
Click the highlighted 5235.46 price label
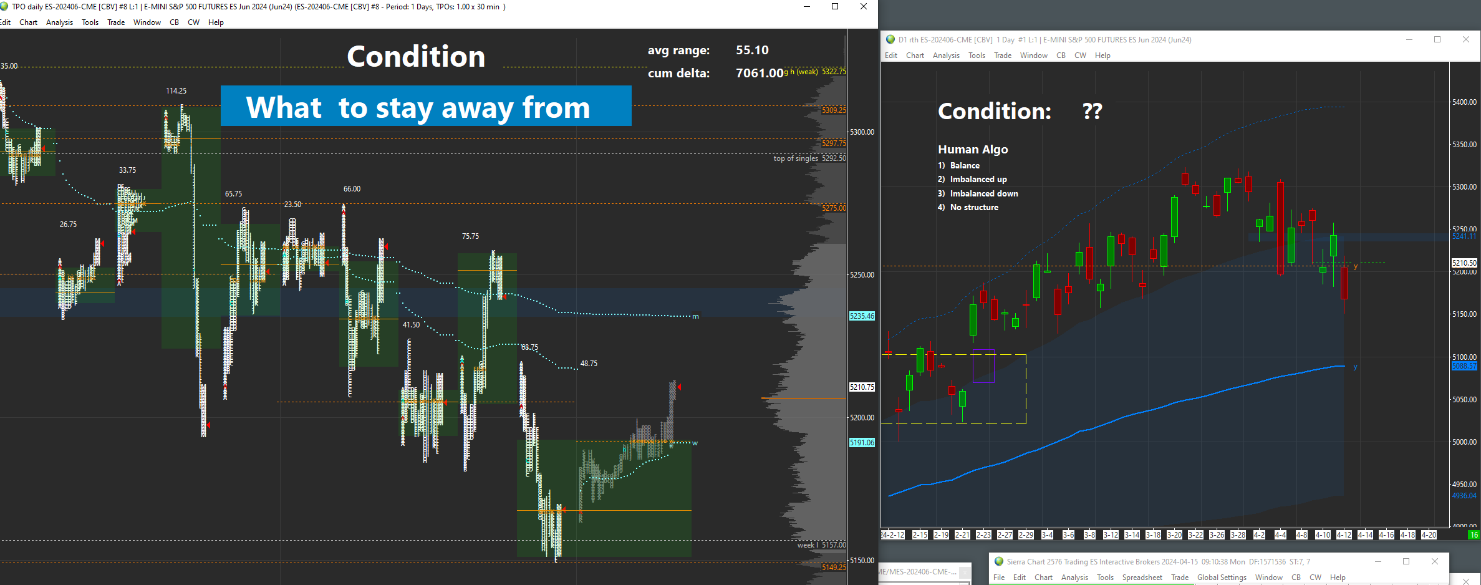862,316
